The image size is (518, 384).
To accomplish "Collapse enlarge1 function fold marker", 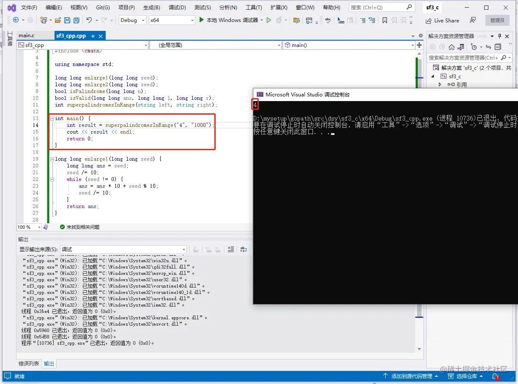I will point(52,159).
